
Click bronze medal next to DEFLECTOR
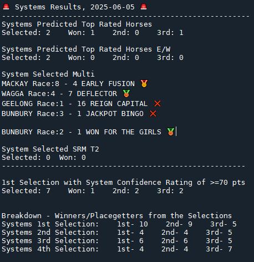[126, 93]
